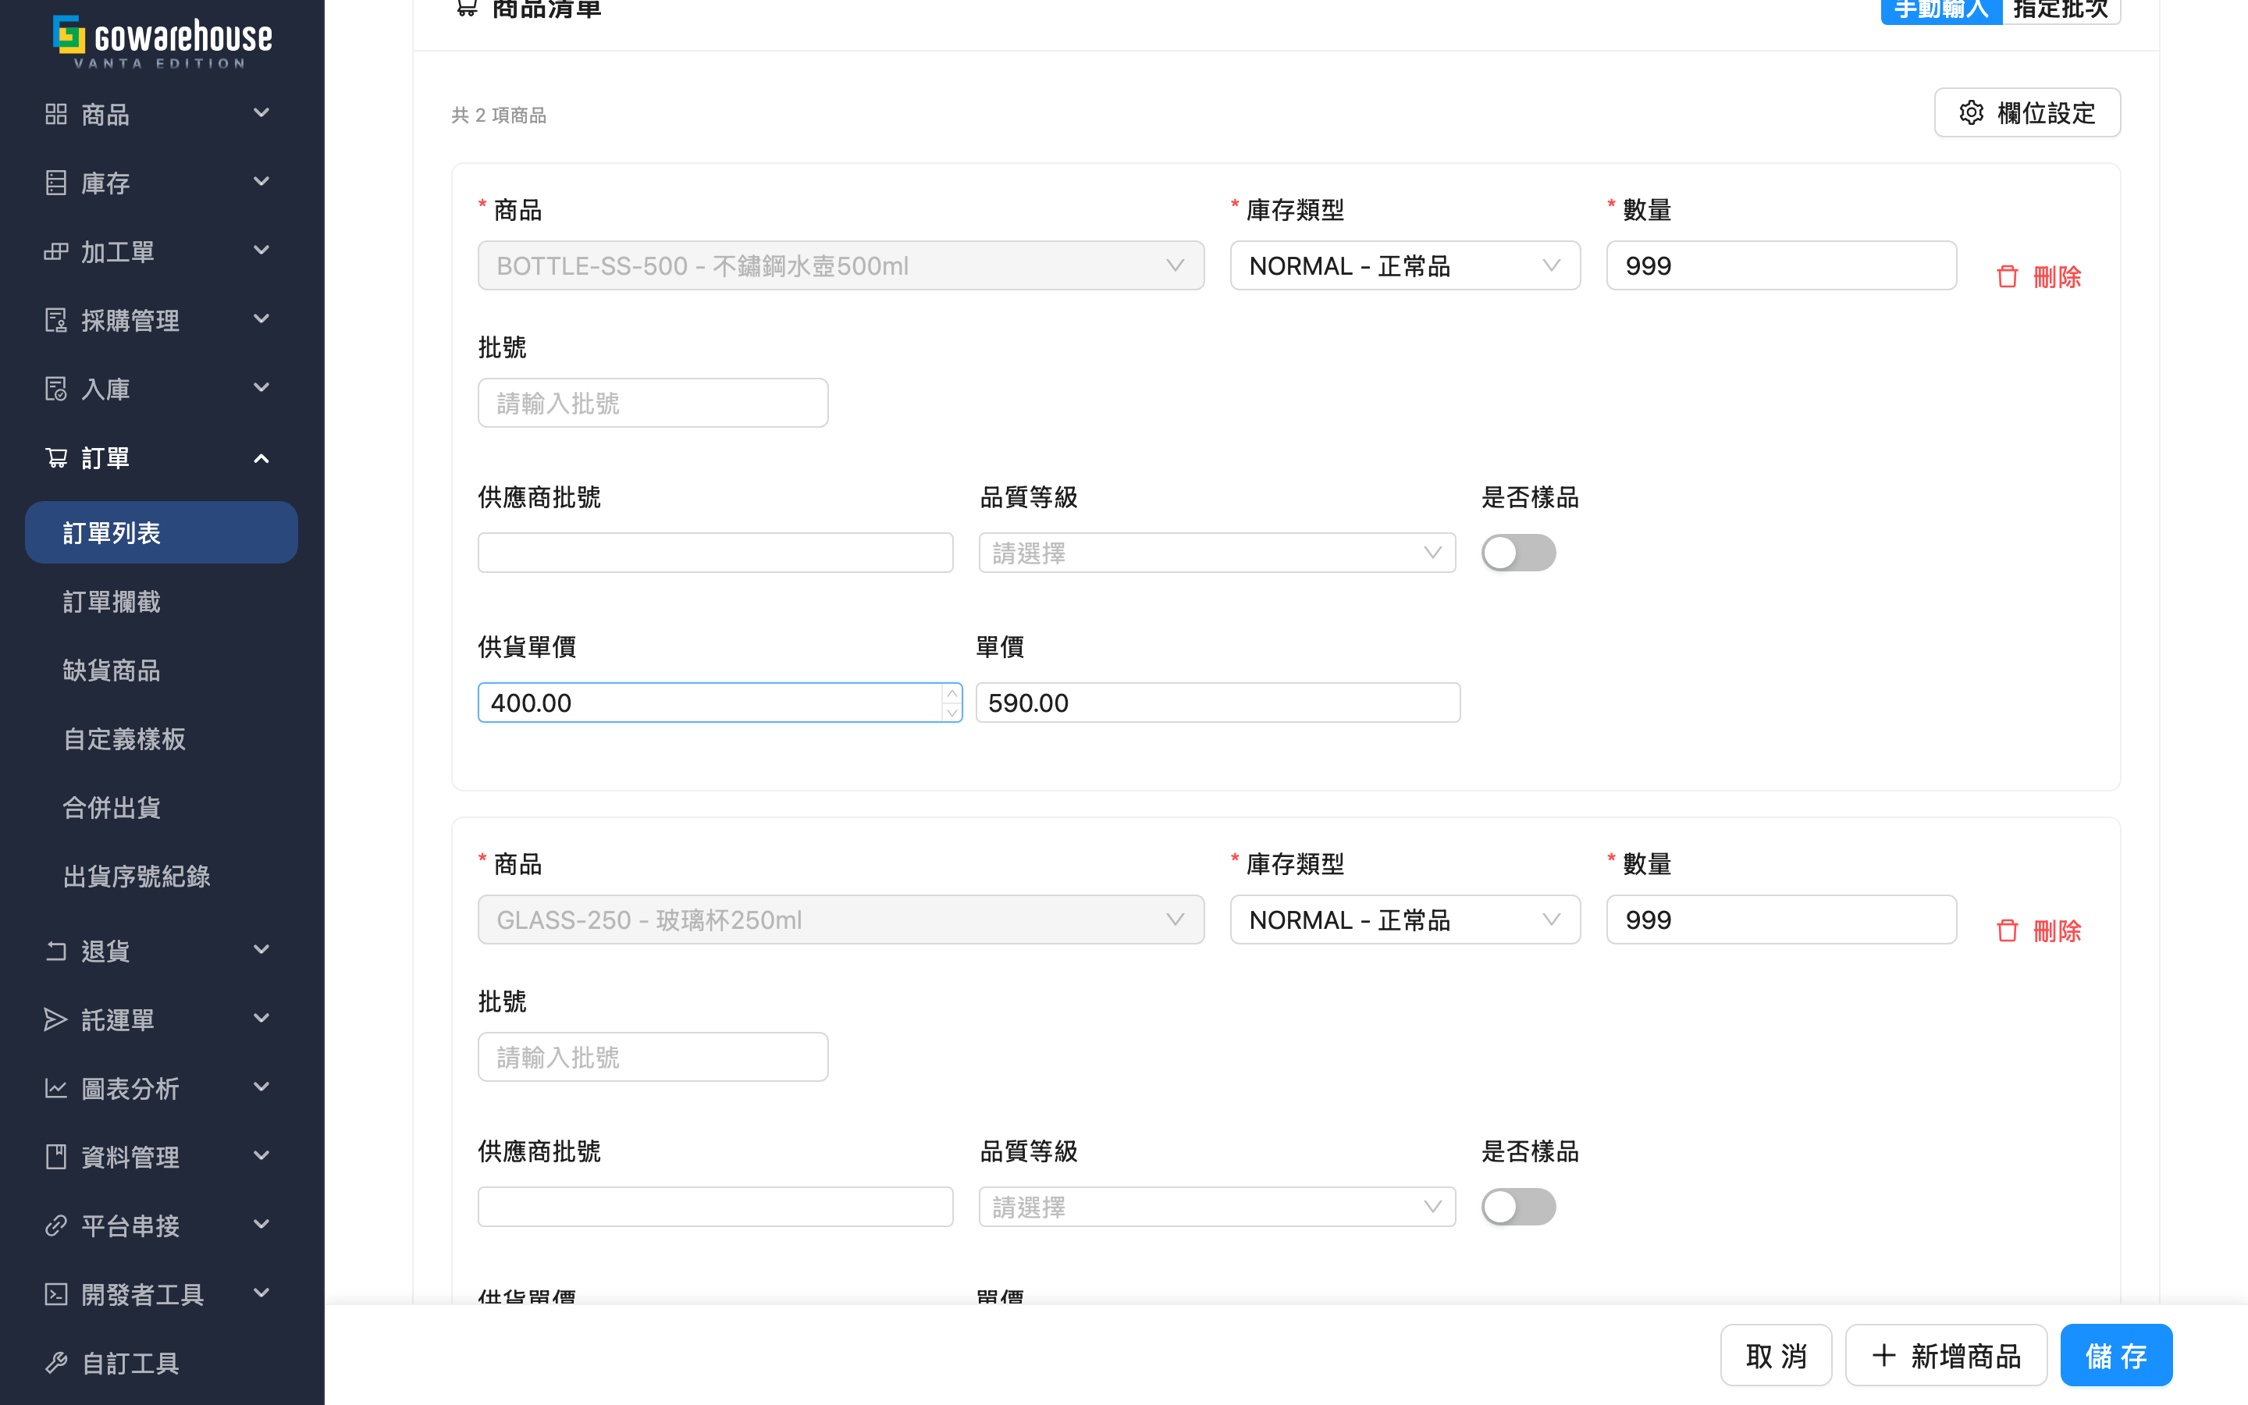Click the 入庫 sidebar icon
The width and height of the screenshot is (2248, 1405).
coord(55,389)
